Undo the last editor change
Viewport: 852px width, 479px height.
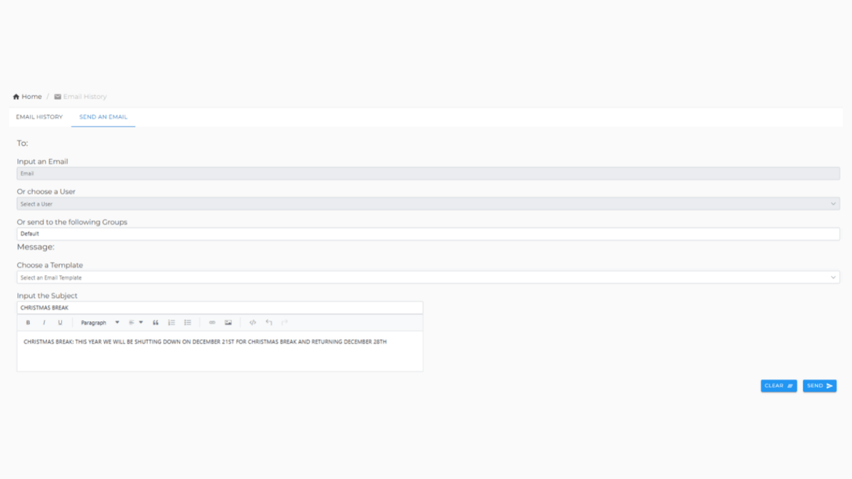pyautogui.click(x=268, y=322)
